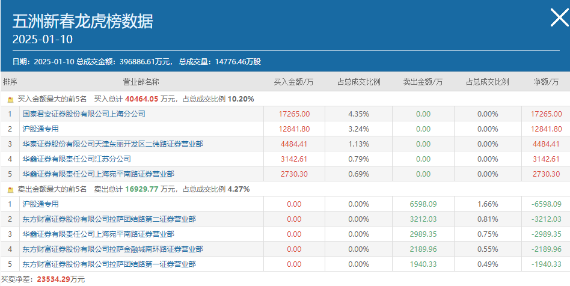Click buy amount 12841.80 in 买入金额 column

pos(294,129)
